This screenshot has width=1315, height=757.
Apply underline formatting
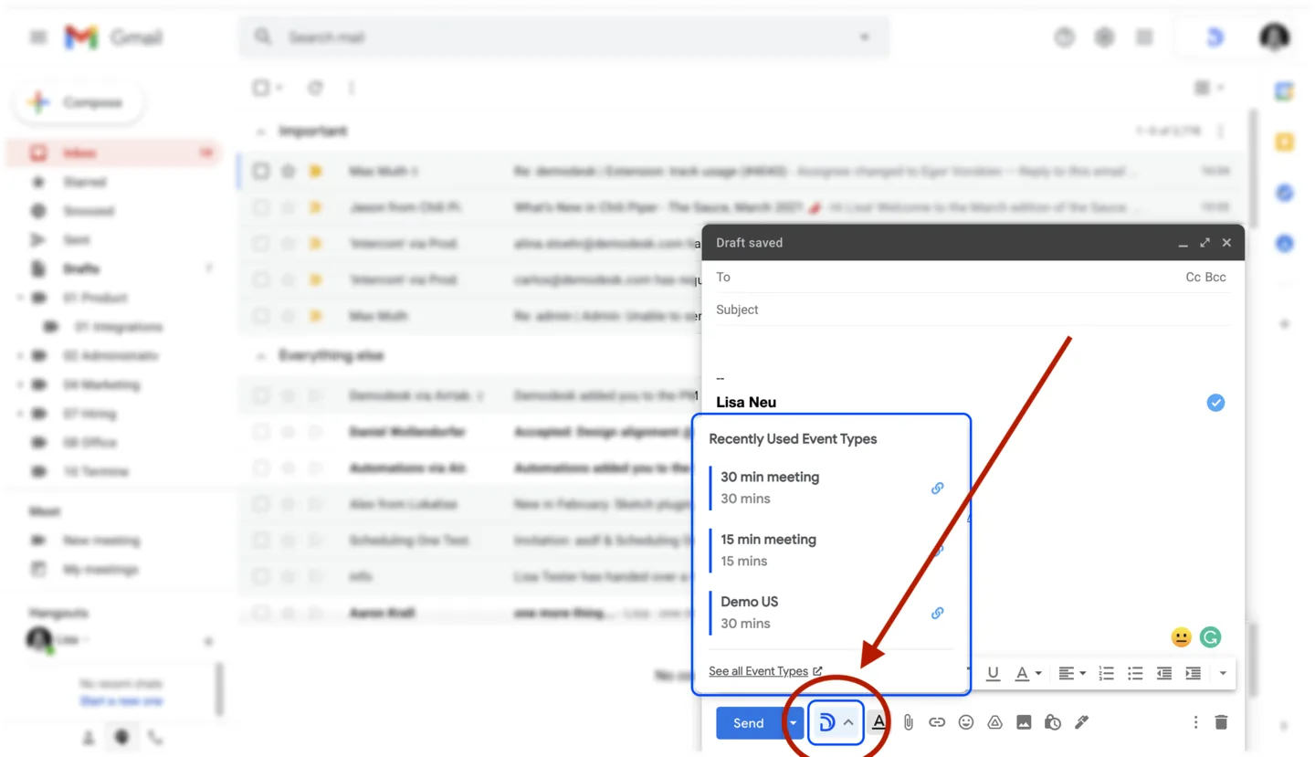(x=993, y=673)
